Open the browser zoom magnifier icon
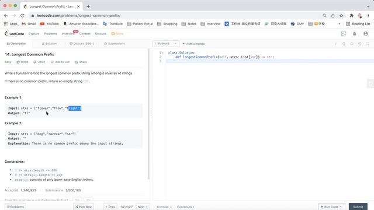The image size is (374, 210). [324, 16]
